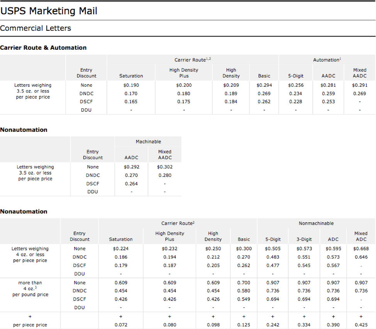Click the 0.170 DNDC Saturation value
376x329 pixels.
131,94
